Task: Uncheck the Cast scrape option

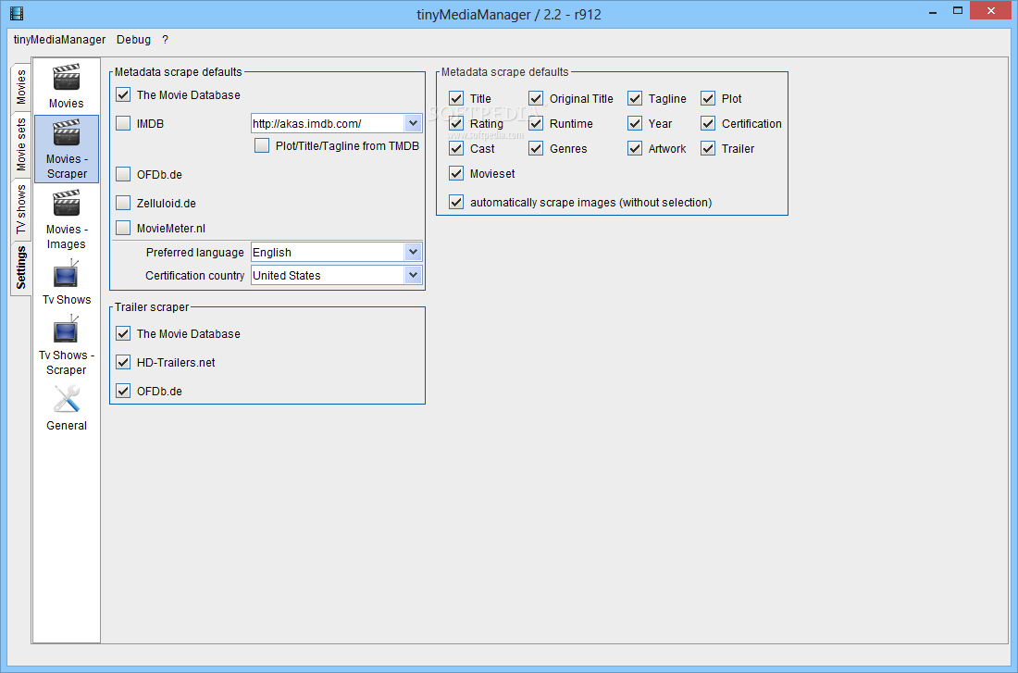Action: pos(456,149)
